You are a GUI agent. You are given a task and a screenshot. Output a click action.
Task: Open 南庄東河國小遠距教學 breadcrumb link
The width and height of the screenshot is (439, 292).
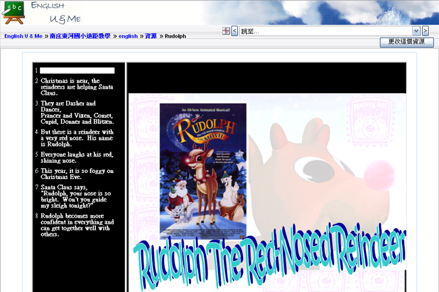click(x=80, y=36)
